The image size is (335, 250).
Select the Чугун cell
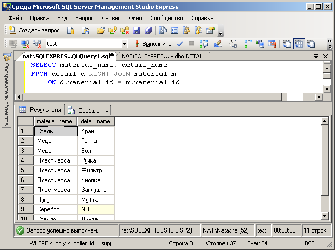pyautogui.click(x=56, y=200)
